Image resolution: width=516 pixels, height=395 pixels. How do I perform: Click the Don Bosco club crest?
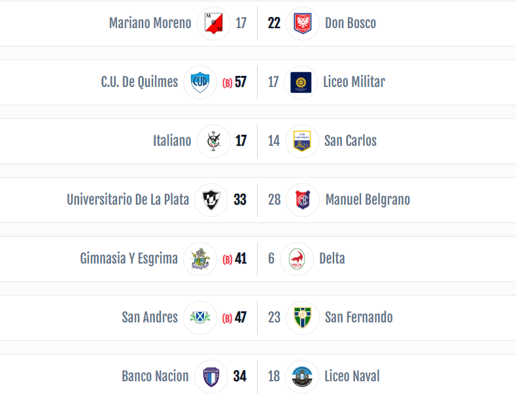[x=302, y=24]
